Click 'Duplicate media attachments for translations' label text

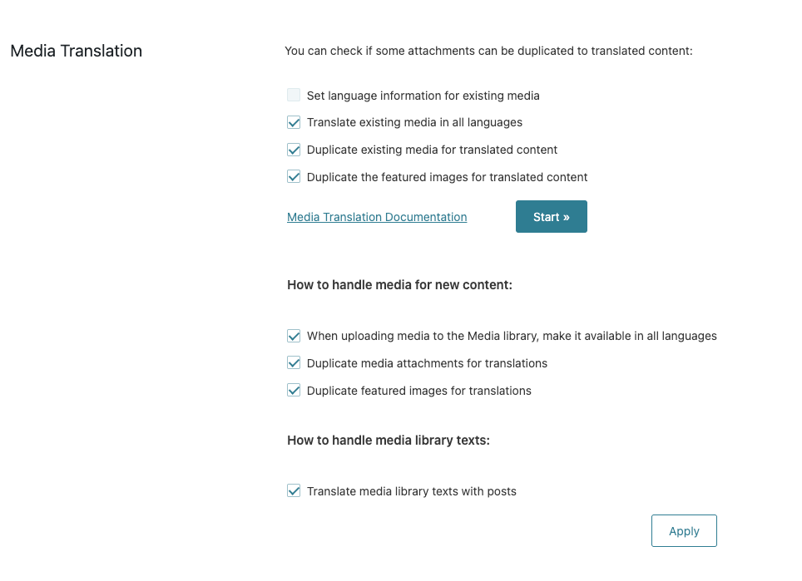[x=427, y=363]
